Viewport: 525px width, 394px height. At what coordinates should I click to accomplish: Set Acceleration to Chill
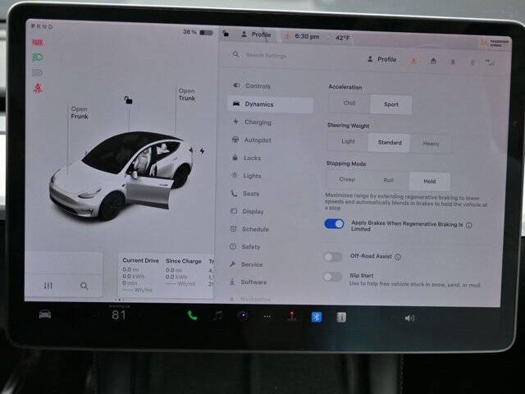[349, 103]
